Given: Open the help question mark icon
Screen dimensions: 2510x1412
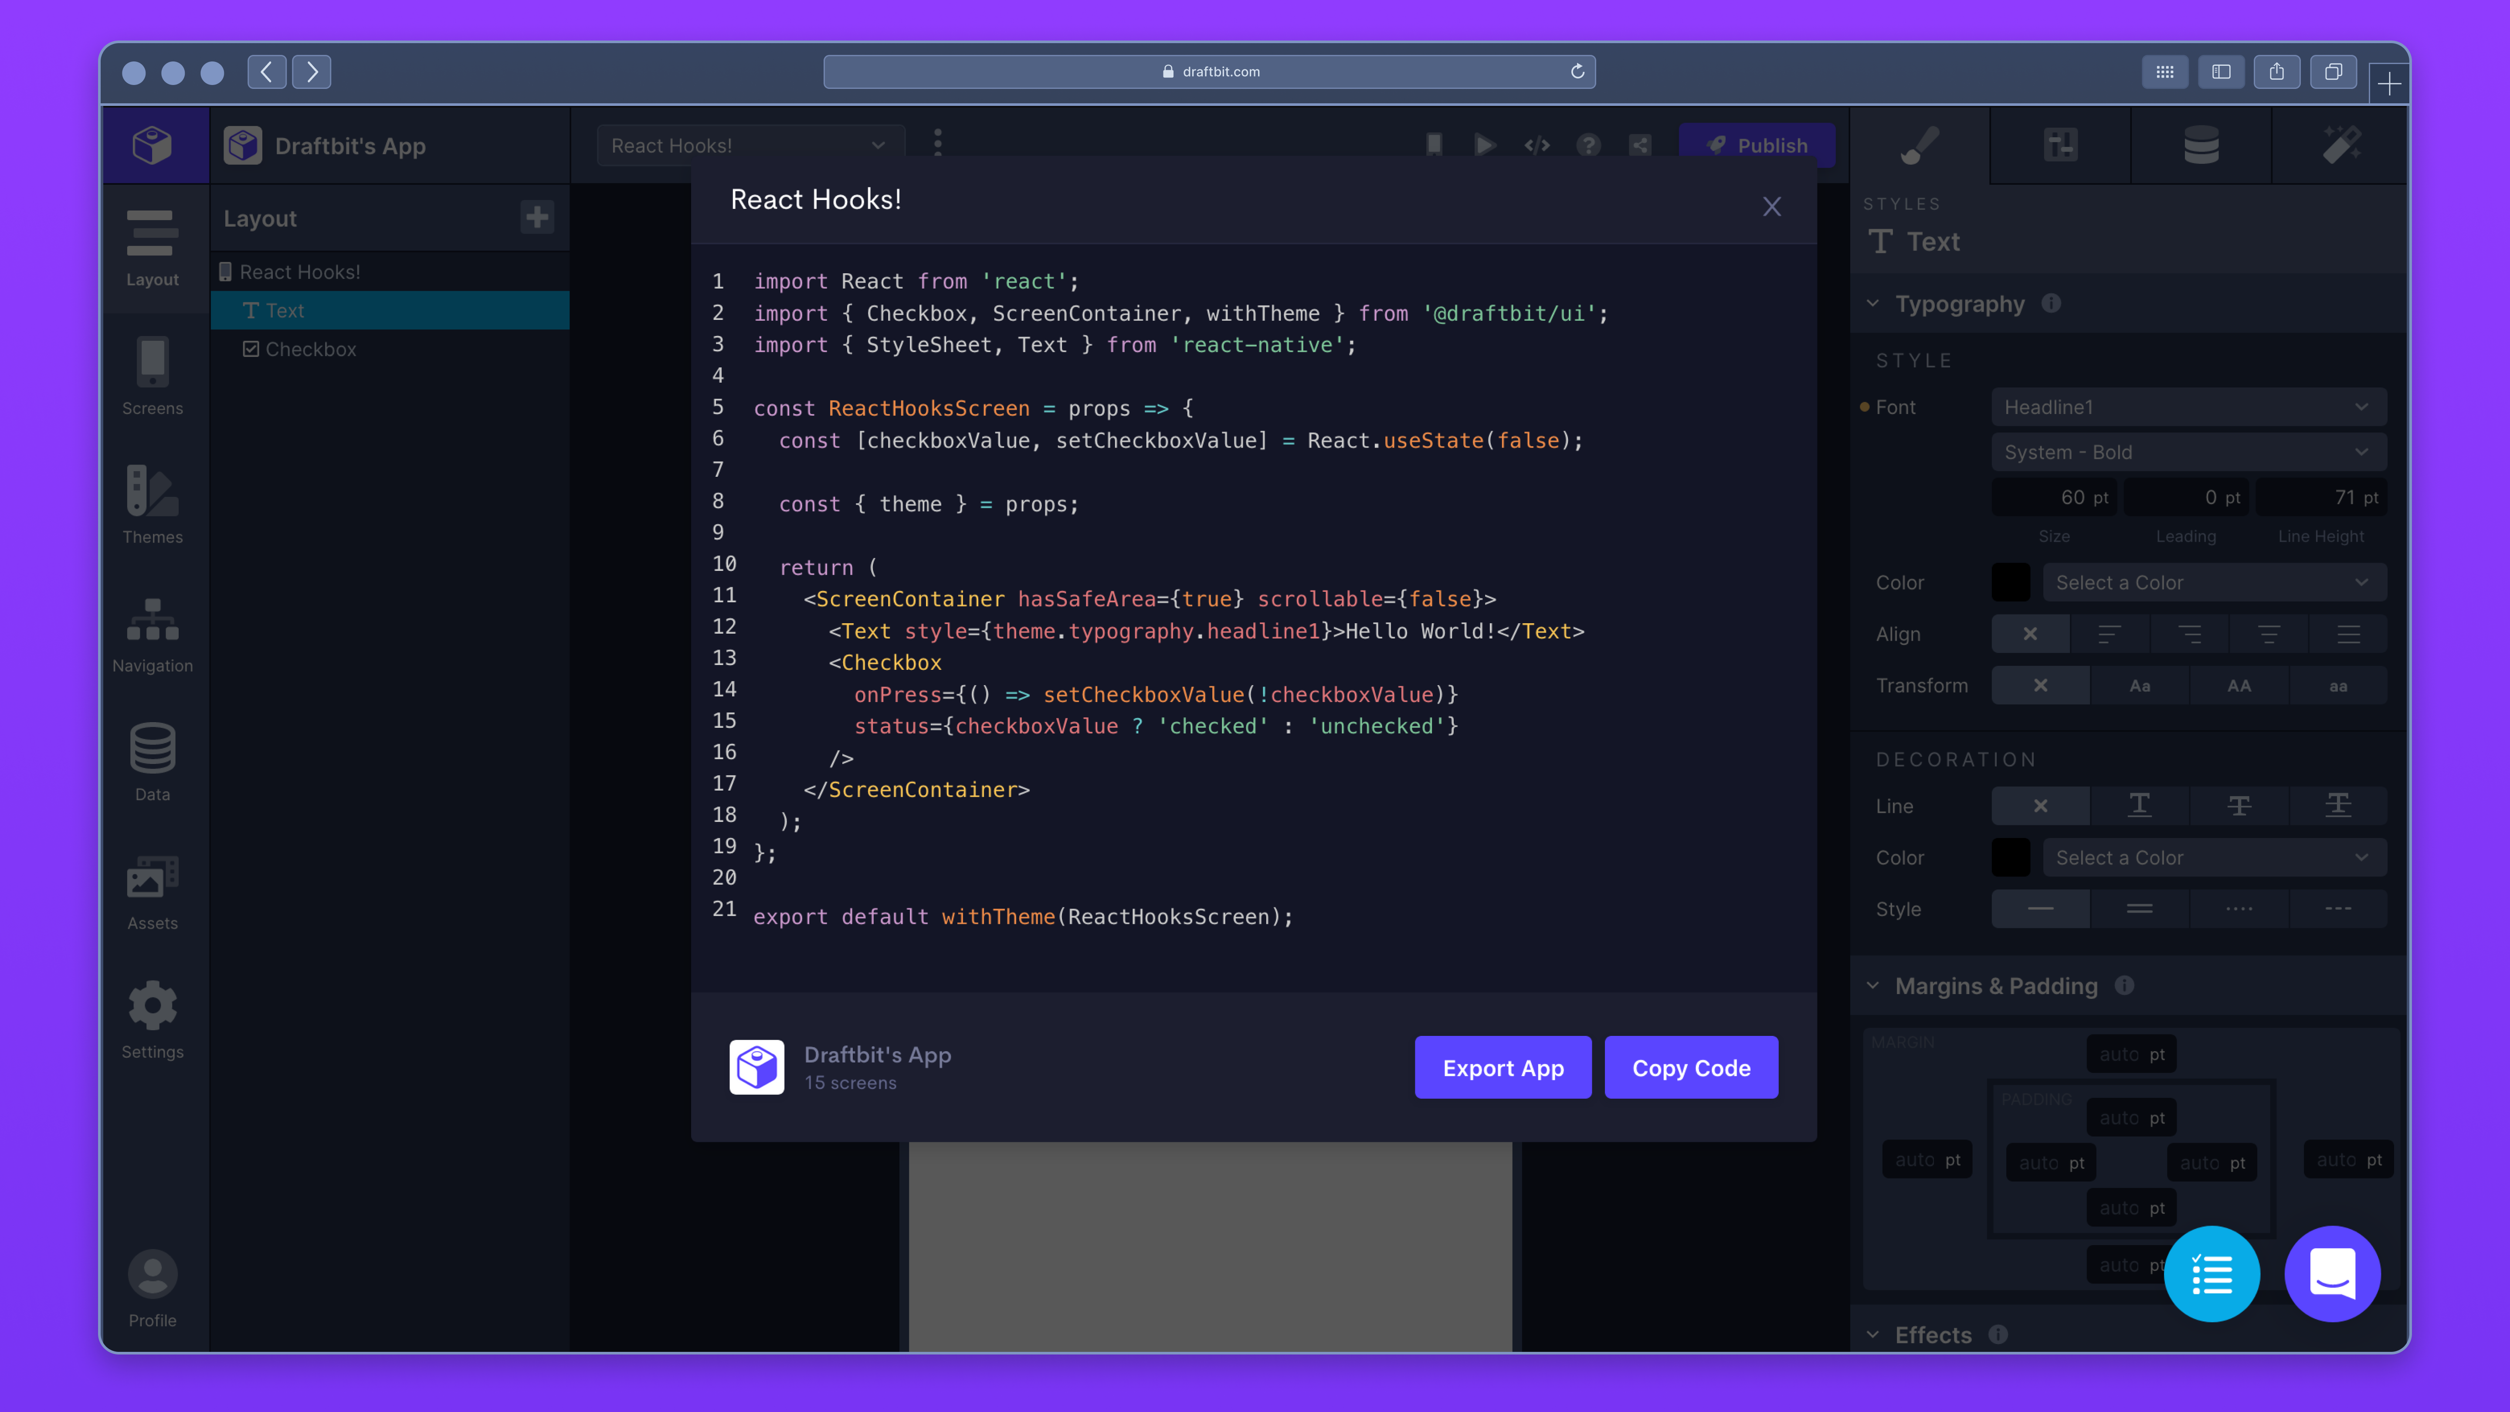Looking at the screenshot, I should click(x=1588, y=145).
